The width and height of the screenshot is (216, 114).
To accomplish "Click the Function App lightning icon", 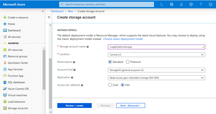I will (x=5, y=76).
